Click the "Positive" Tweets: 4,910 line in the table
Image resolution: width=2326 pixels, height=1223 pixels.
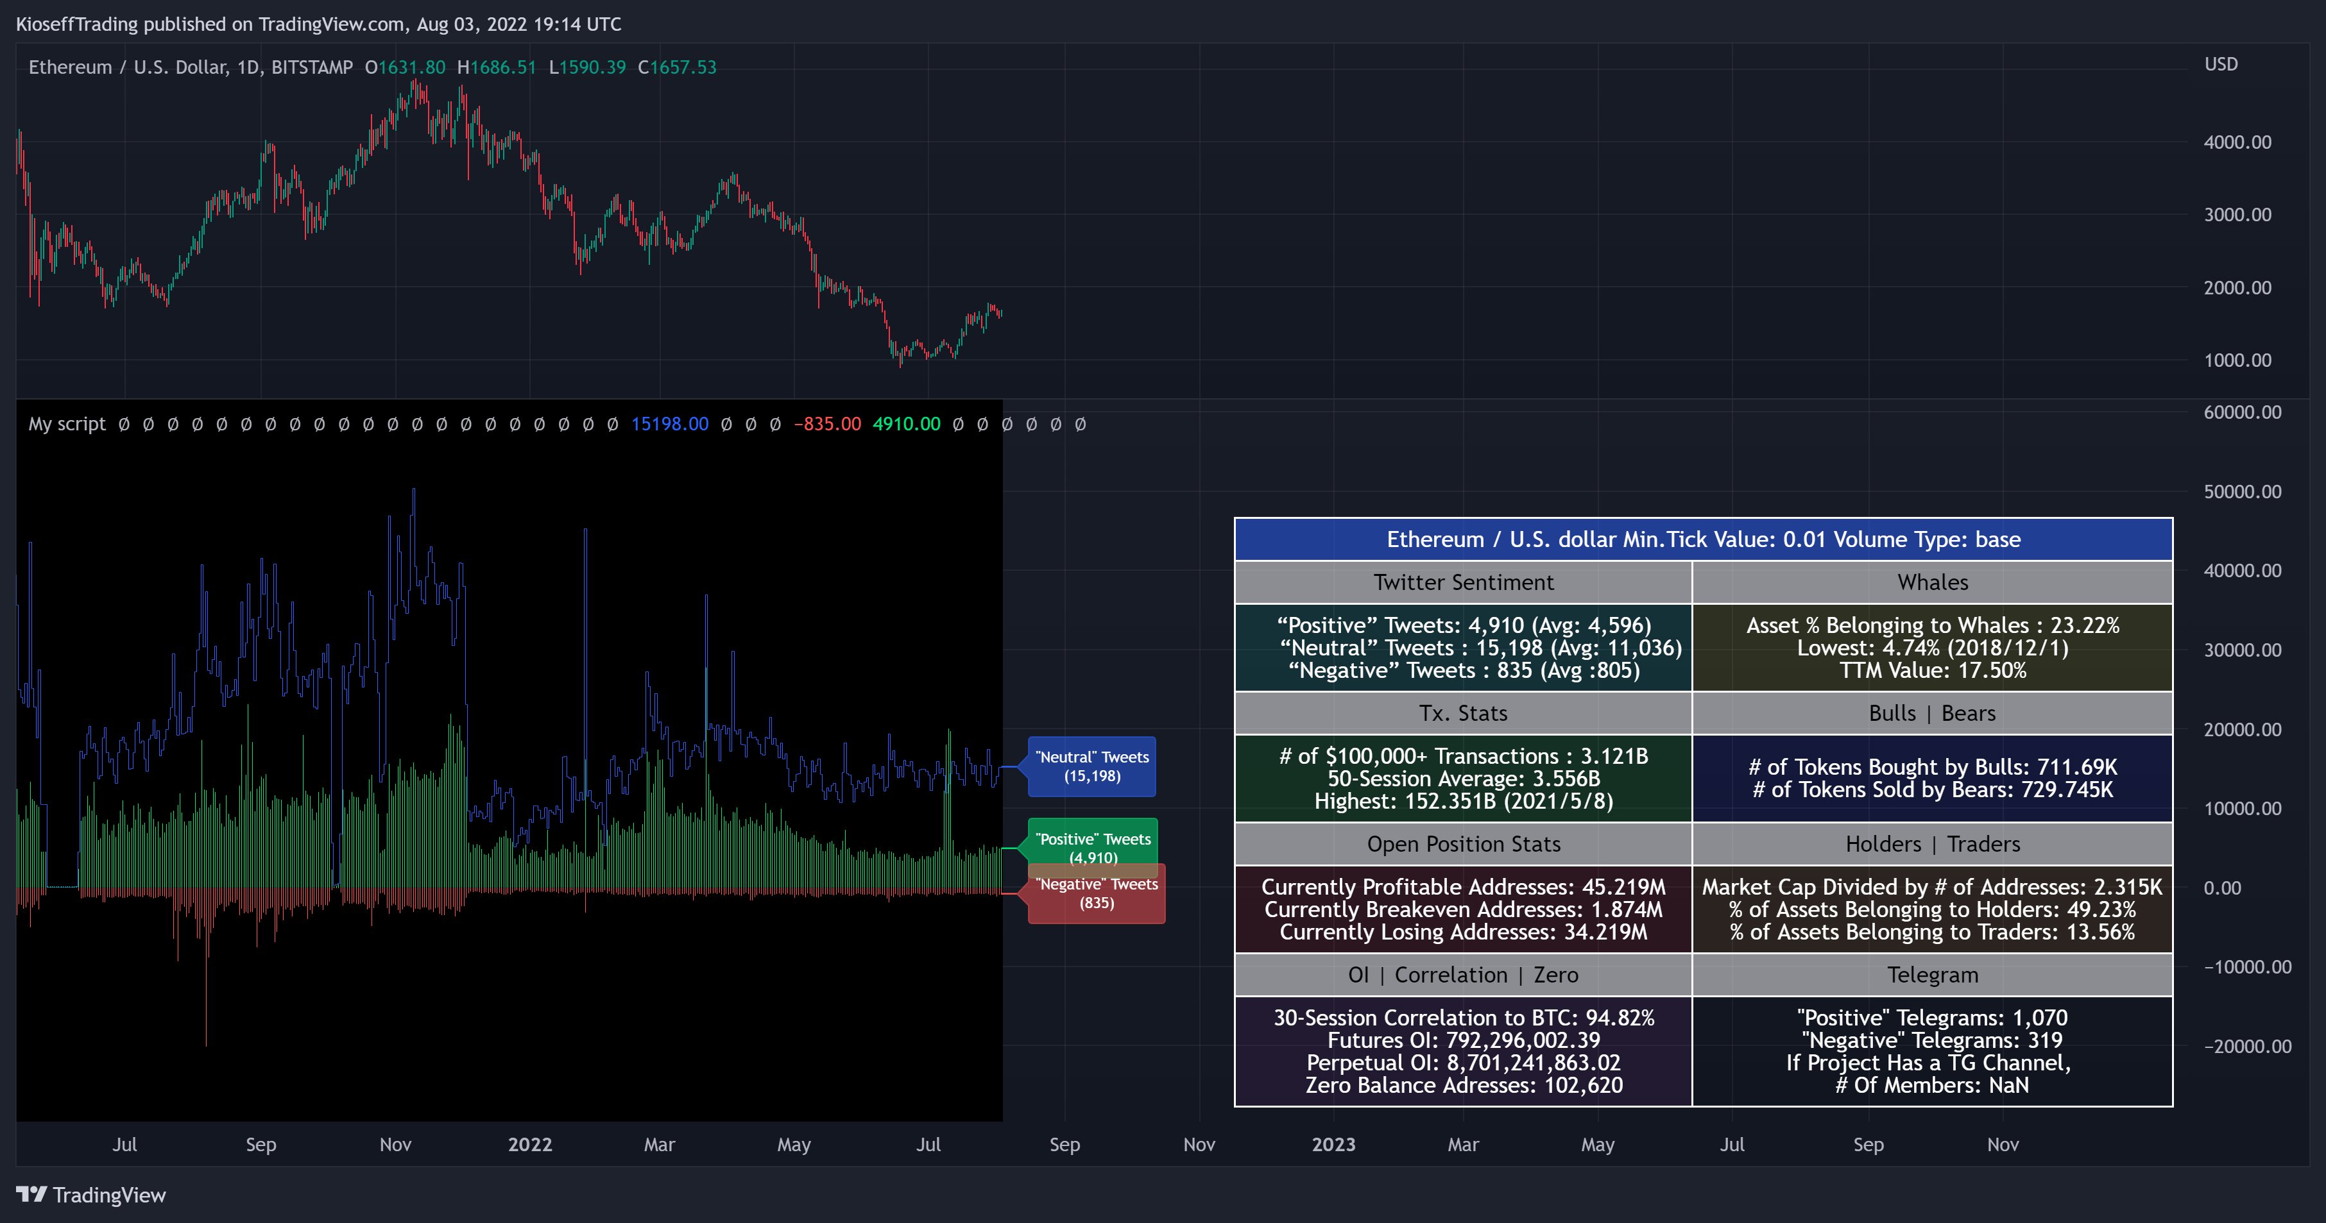[x=1464, y=625]
